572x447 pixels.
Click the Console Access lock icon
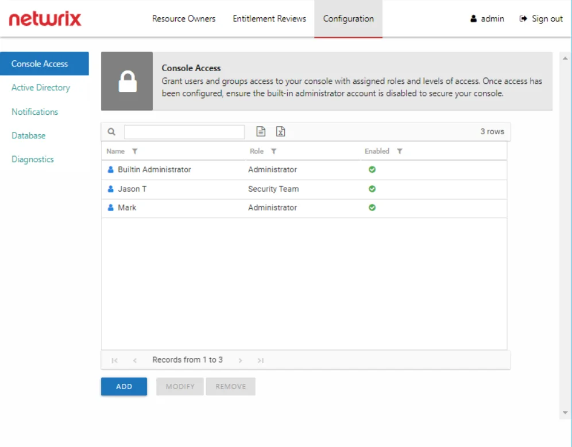pos(127,81)
